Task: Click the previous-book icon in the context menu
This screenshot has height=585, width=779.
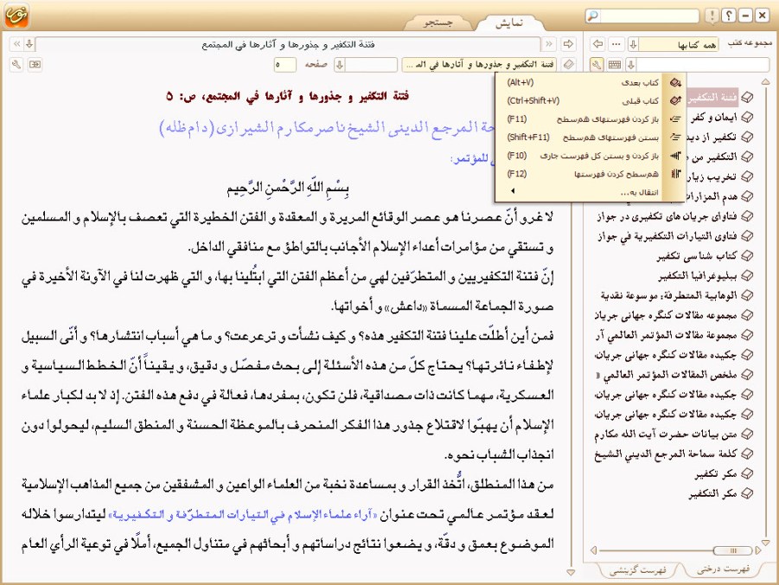Action: point(675,100)
